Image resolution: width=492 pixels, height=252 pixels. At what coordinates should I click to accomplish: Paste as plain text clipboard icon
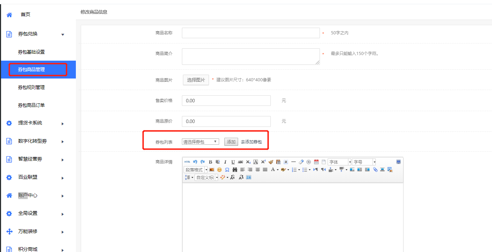tap(278, 162)
